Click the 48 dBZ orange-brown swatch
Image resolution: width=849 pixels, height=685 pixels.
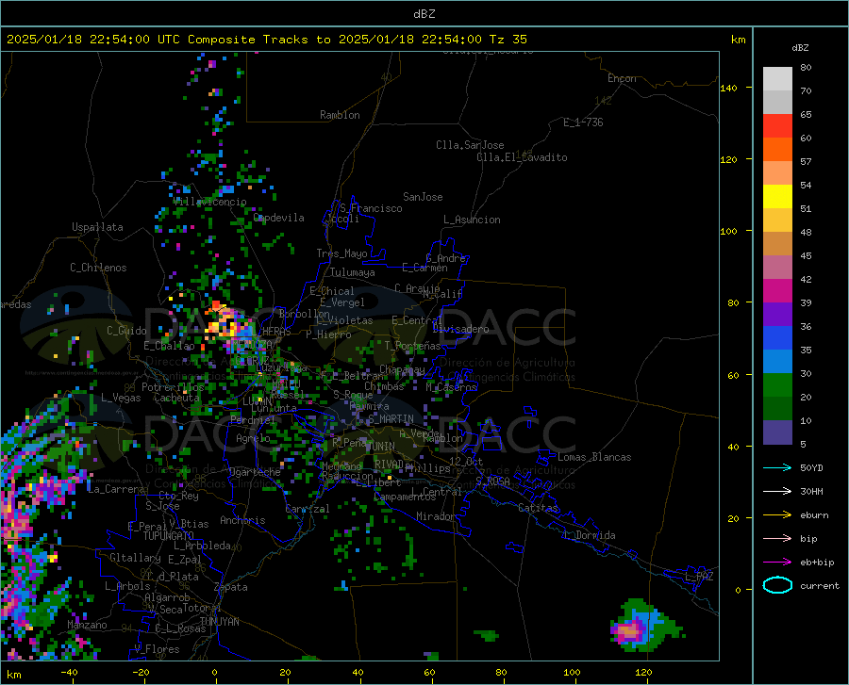pyautogui.click(x=777, y=244)
